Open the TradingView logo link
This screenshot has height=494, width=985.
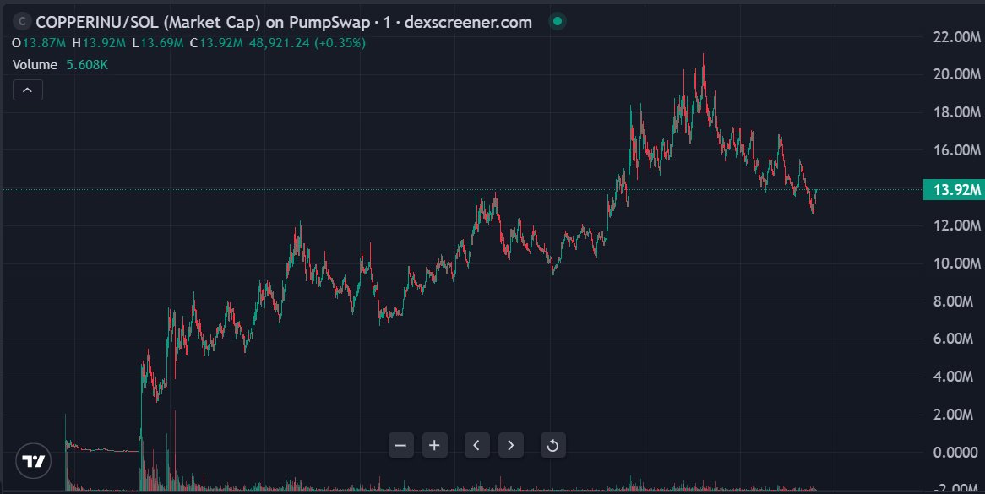(x=33, y=461)
